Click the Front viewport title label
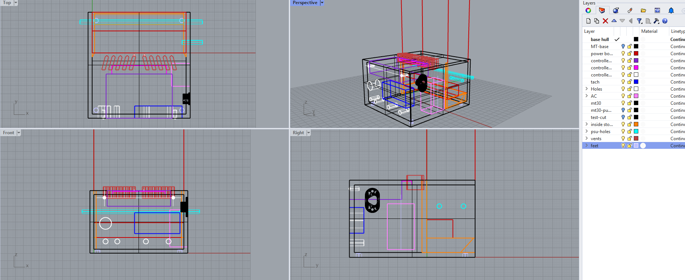The width and height of the screenshot is (685, 280). point(9,133)
